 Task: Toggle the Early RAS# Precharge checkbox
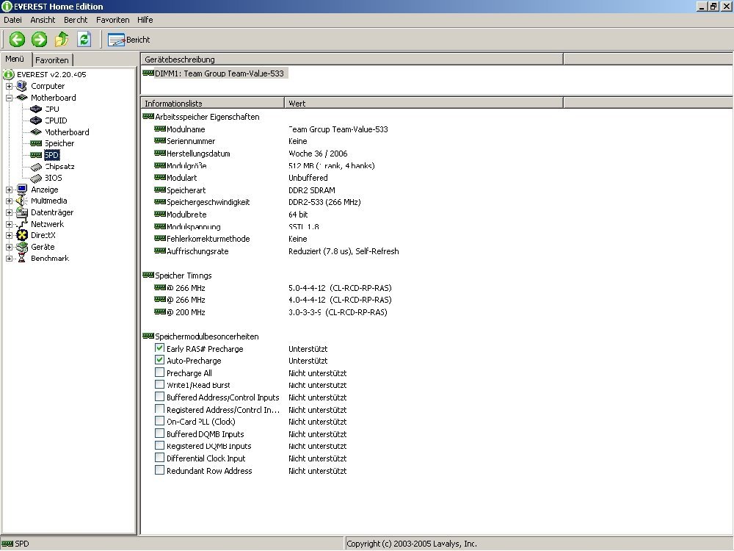[x=160, y=348]
